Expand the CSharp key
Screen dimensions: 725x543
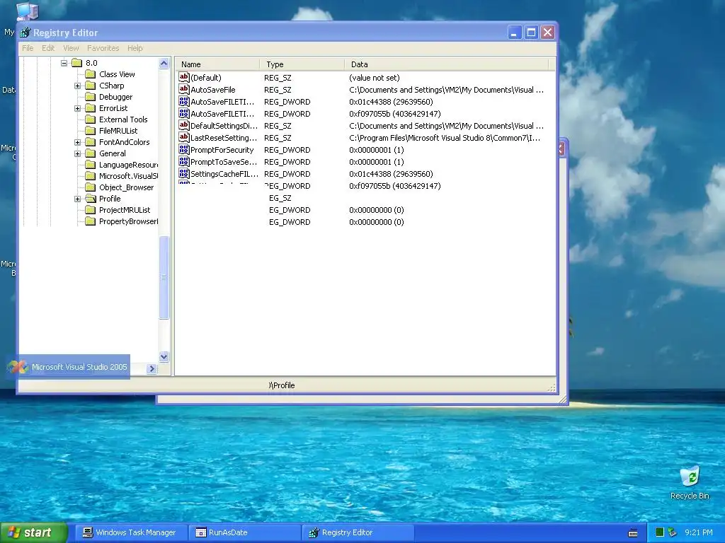tap(78, 86)
